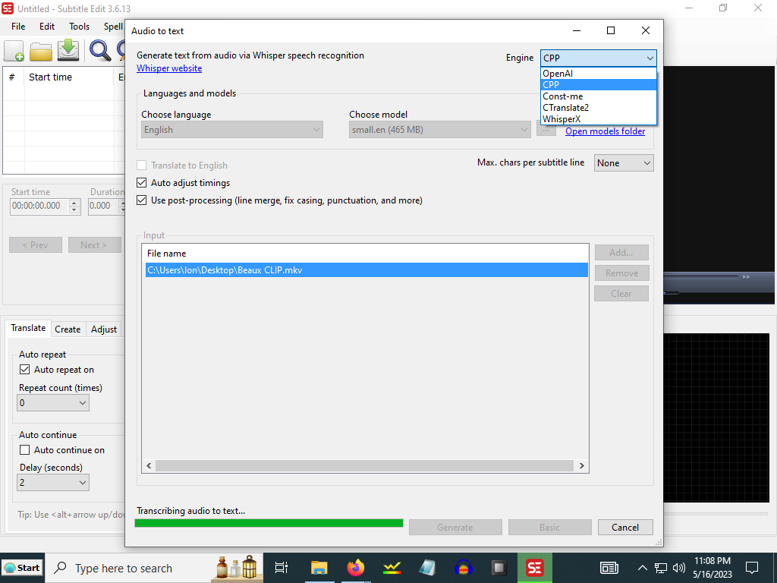
Task: Open the Edit menu
Action: (47, 27)
